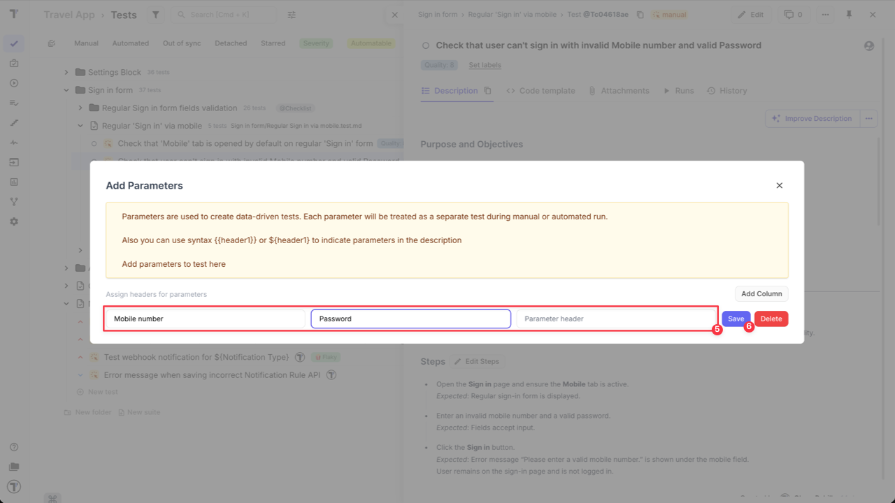The height and width of the screenshot is (503, 895).
Task: Open the help question-mark icon at bottom left
Action: [14, 446]
